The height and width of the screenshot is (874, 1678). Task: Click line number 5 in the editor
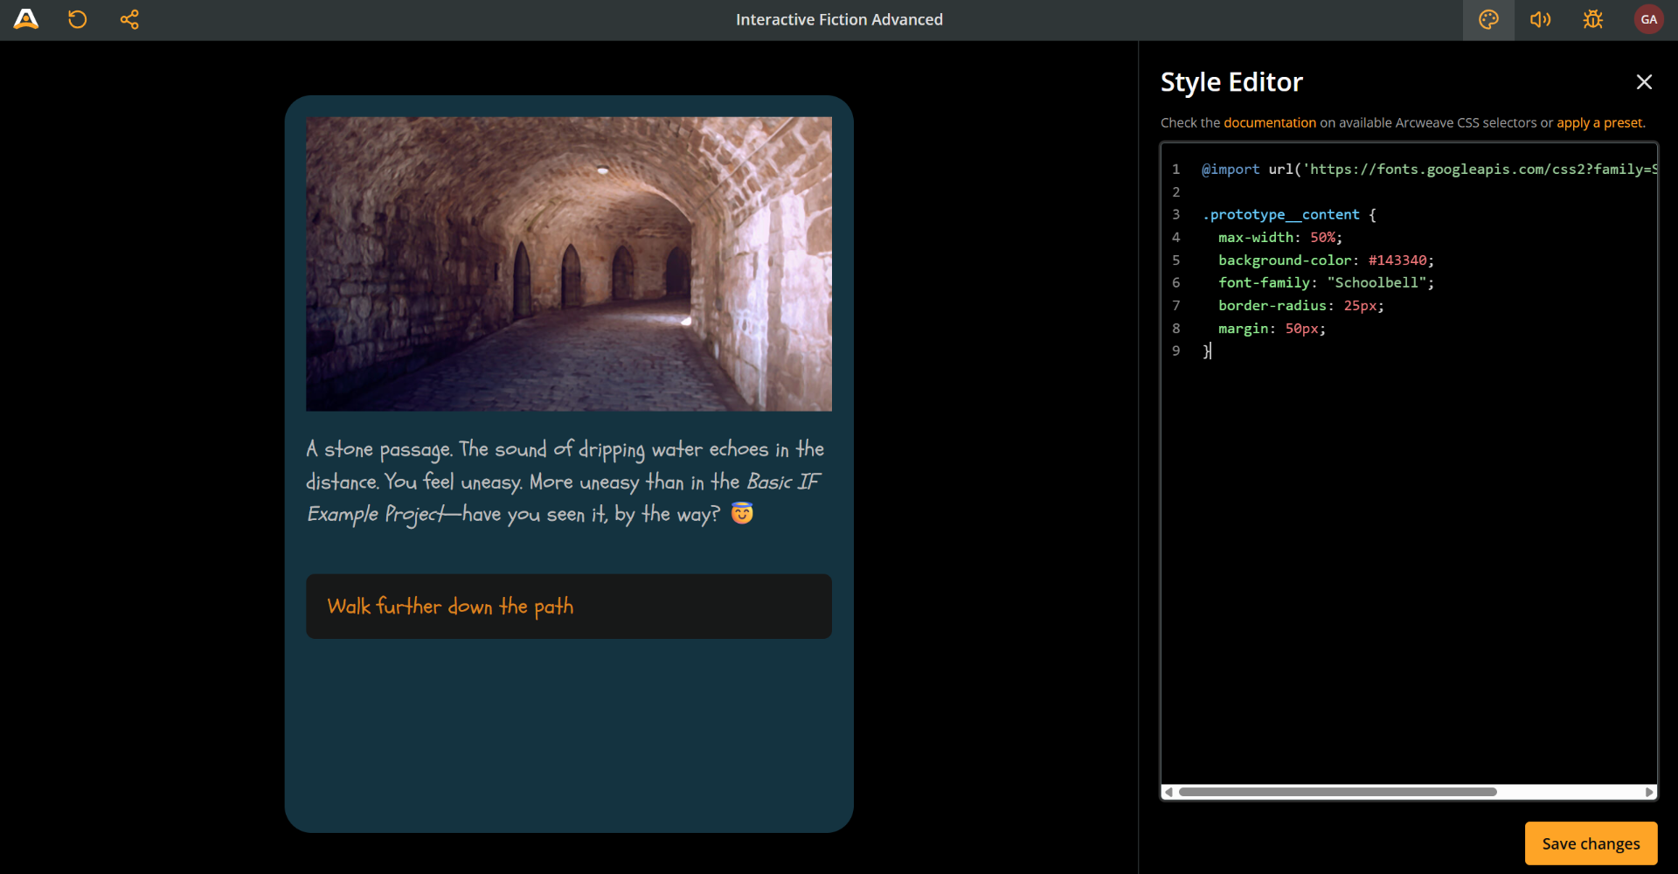click(1177, 260)
